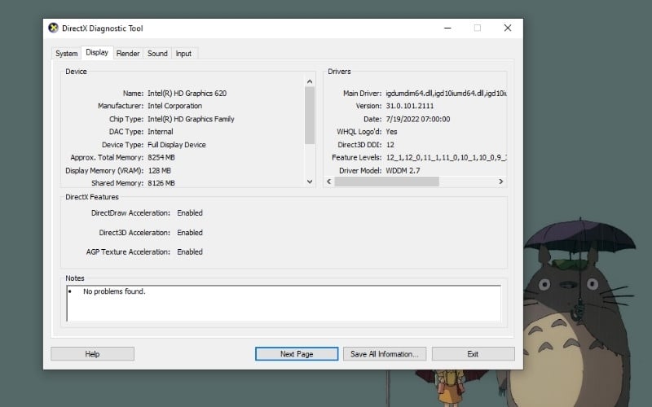The height and width of the screenshot is (407, 652).
Task: Click inside the Notes text box
Action: [284, 303]
